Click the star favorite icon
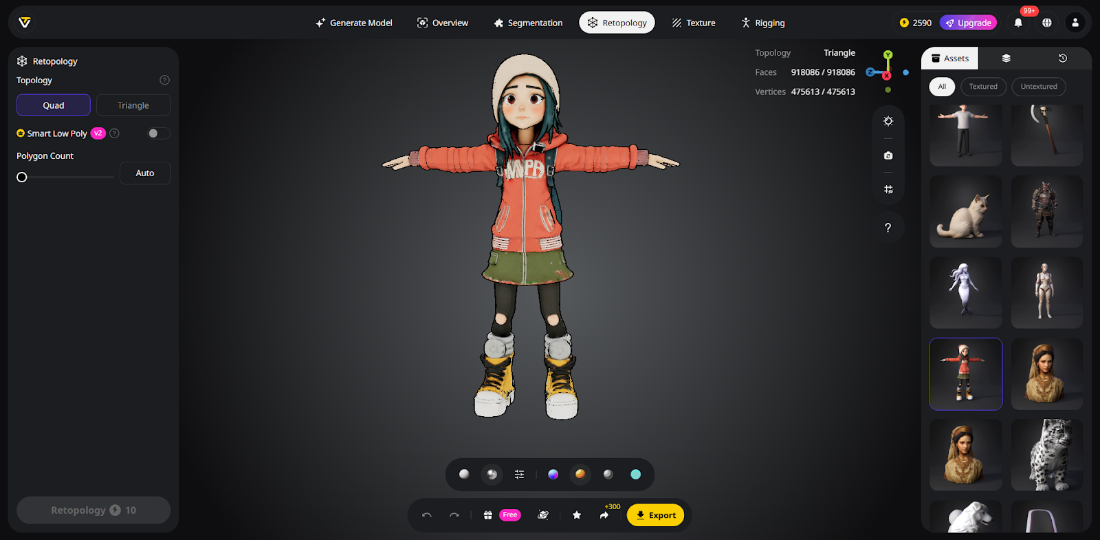 pos(577,515)
